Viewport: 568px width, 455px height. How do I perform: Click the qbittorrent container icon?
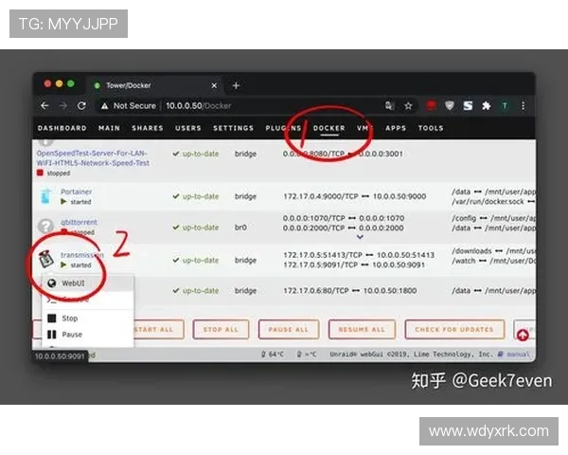(45, 227)
